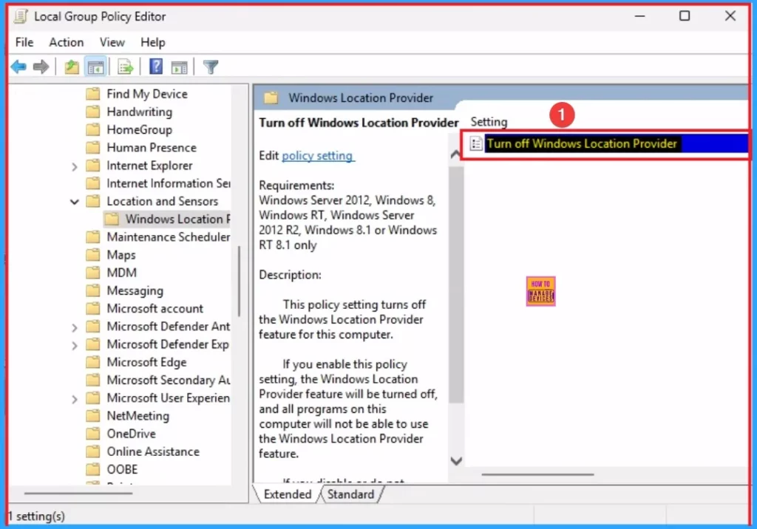Click description pane scroll down arrow
Image resolution: width=757 pixels, height=529 pixels.
[455, 460]
